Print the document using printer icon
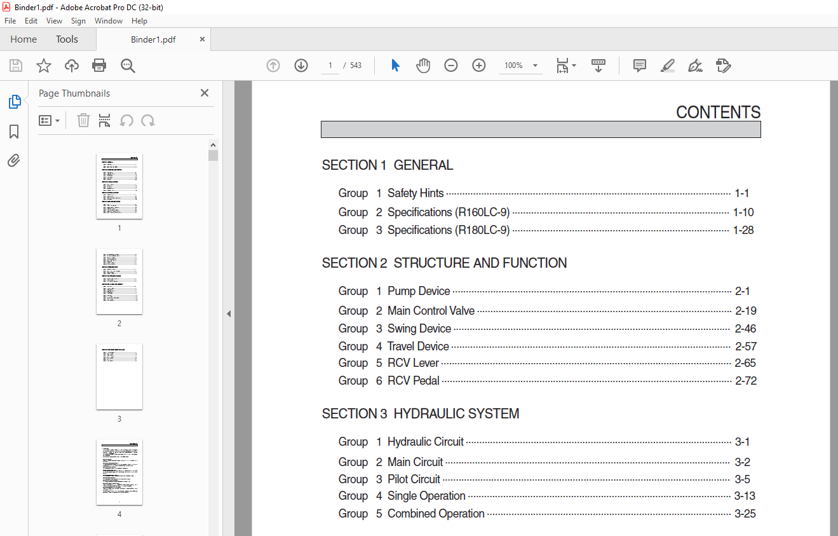The height and width of the screenshot is (536, 838). point(99,65)
